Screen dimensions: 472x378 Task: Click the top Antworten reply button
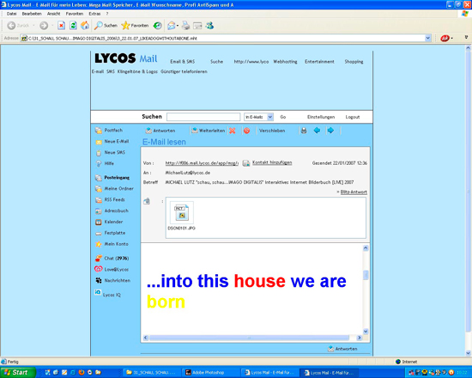coord(160,131)
